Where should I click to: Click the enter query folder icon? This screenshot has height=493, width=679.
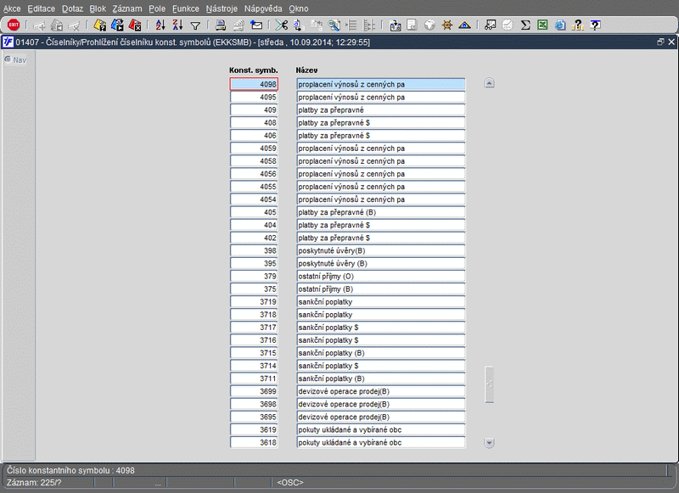(99, 25)
